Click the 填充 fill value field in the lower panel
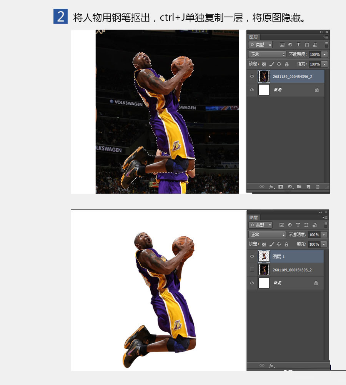This screenshot has height=385, width=346. [314, 244]
